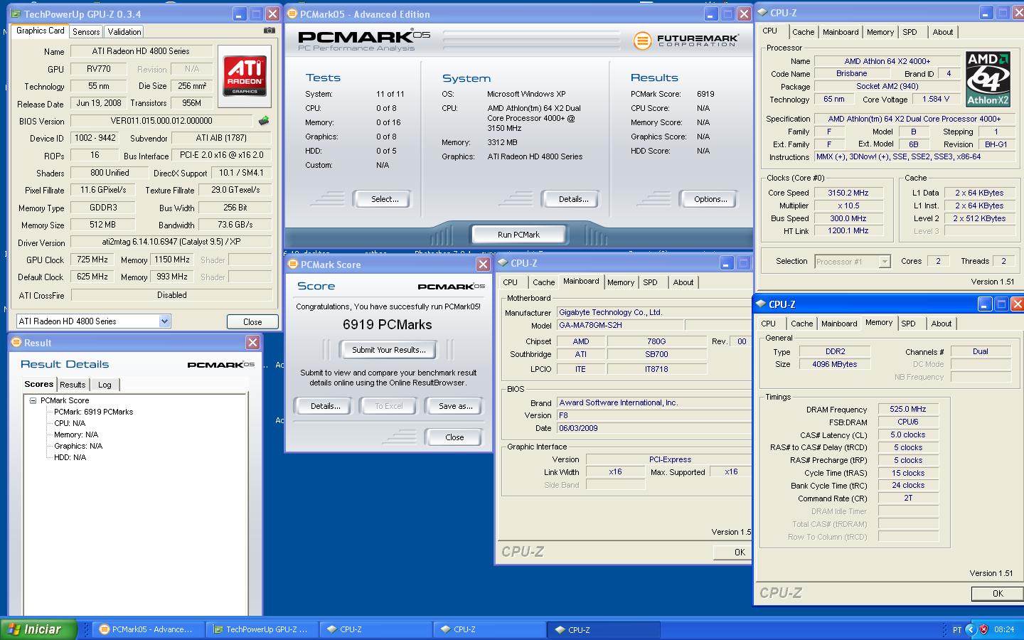Image resolution: width=1024 pixels, height=640 pixels.
Task: Click the camera screenshot icon in GPU-Z
Action: 270,31
